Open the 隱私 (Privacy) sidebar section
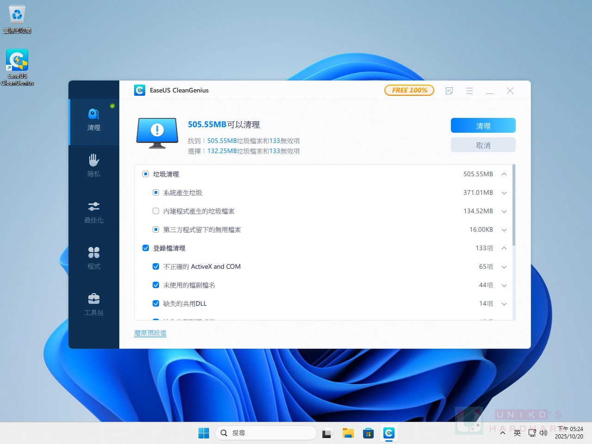The image size is (592, 444). click(94, 166)
